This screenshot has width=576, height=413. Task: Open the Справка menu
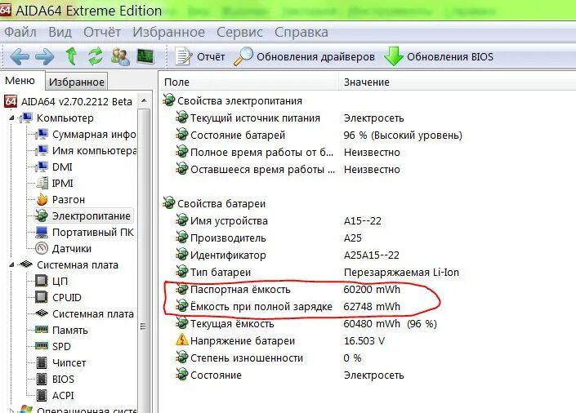(301, 33)
